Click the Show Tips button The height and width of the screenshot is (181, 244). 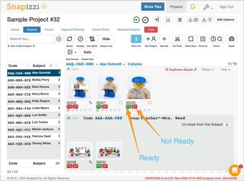152,7
